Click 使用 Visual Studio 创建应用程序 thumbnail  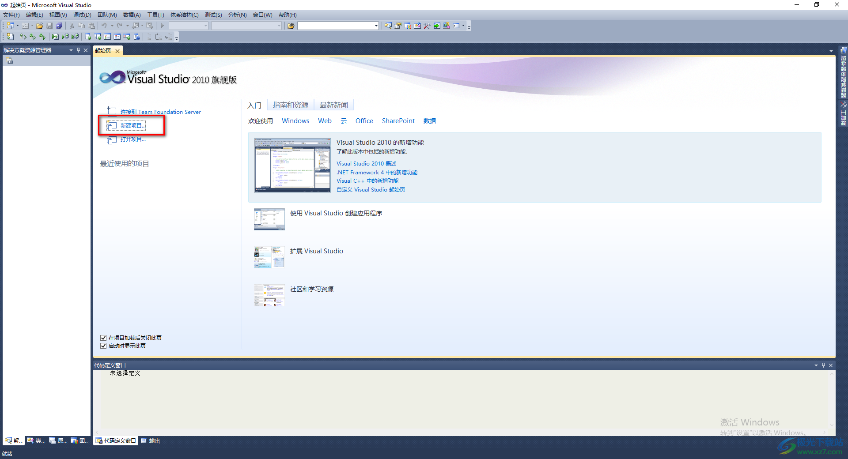pos(269,219)
